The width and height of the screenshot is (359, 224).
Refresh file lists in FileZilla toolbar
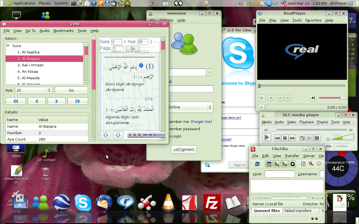point(303,164)
